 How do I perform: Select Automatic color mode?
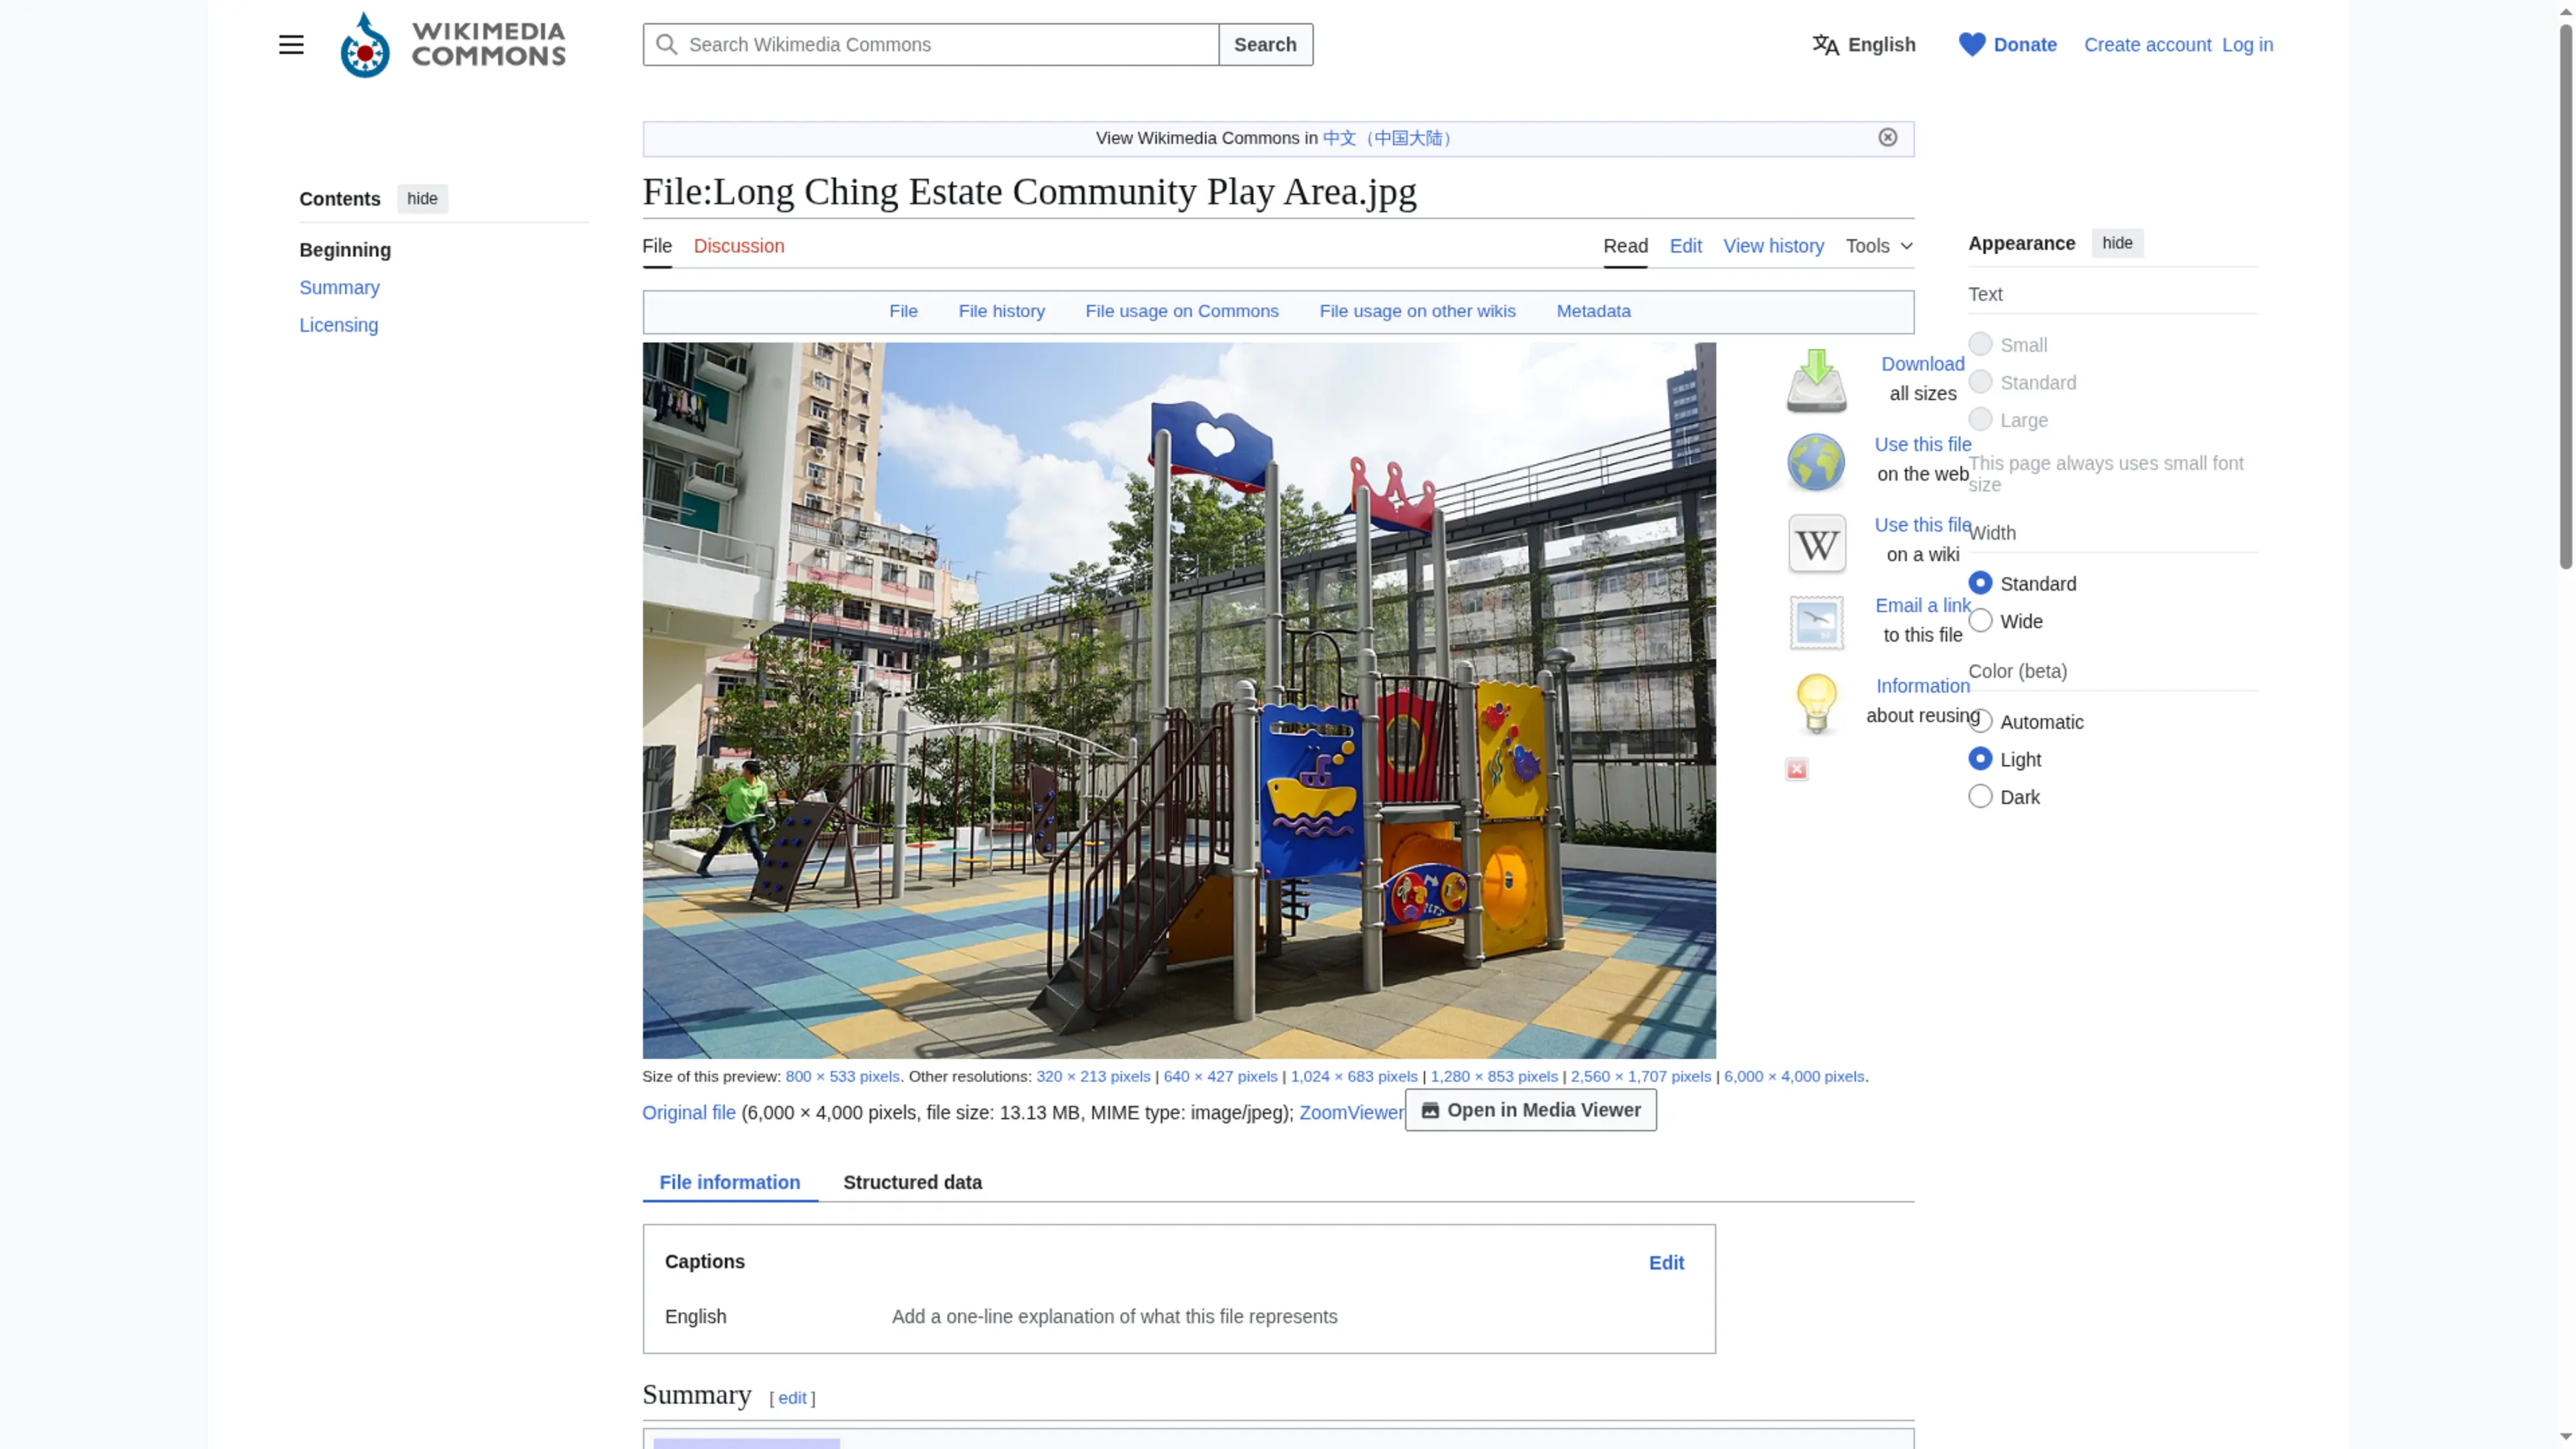click(1980, 722)
